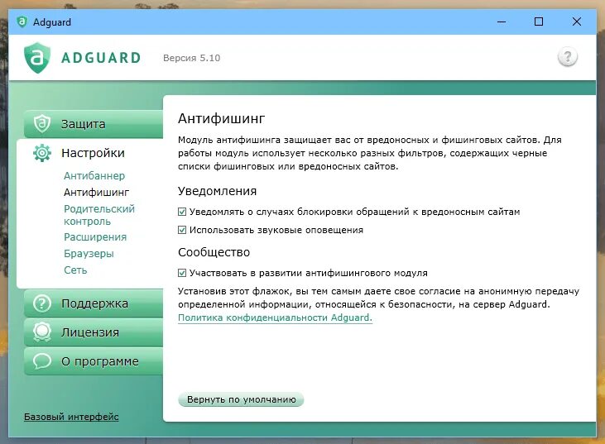Toggle notifications about blocked malicious sites
Screen dimensions: 605x444
point(182,212)
